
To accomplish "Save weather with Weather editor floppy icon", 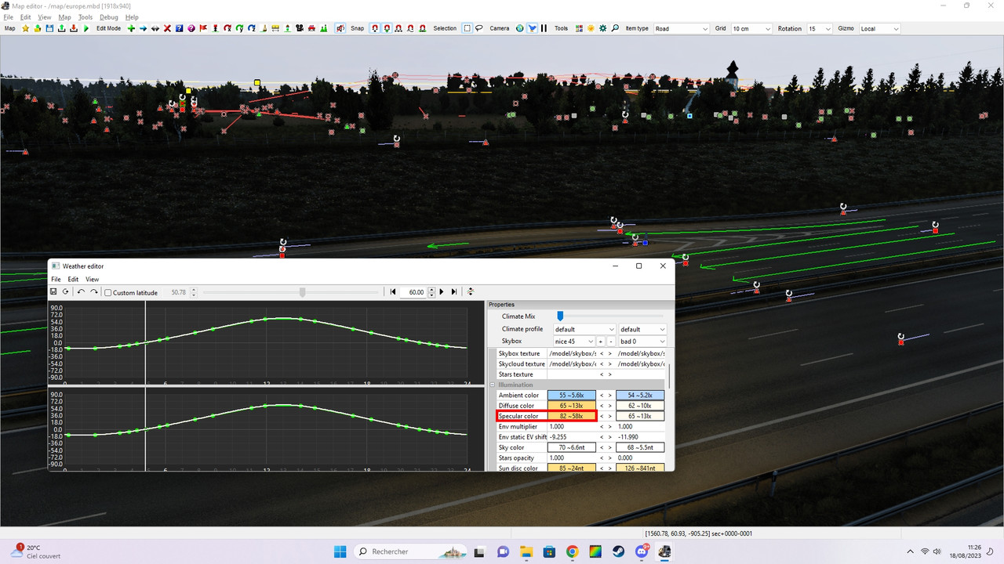I will pyautogui.click(x=53, y=291).
